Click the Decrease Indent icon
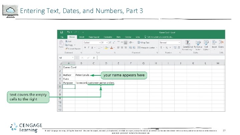This screenshot has height=135, width=240. pyautogui.click(x=130, y=48)
